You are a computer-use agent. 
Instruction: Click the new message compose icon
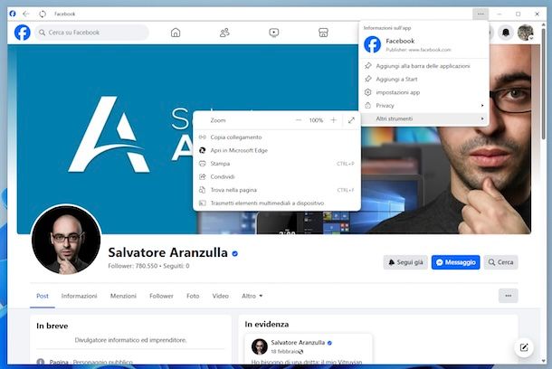[523, 347]
